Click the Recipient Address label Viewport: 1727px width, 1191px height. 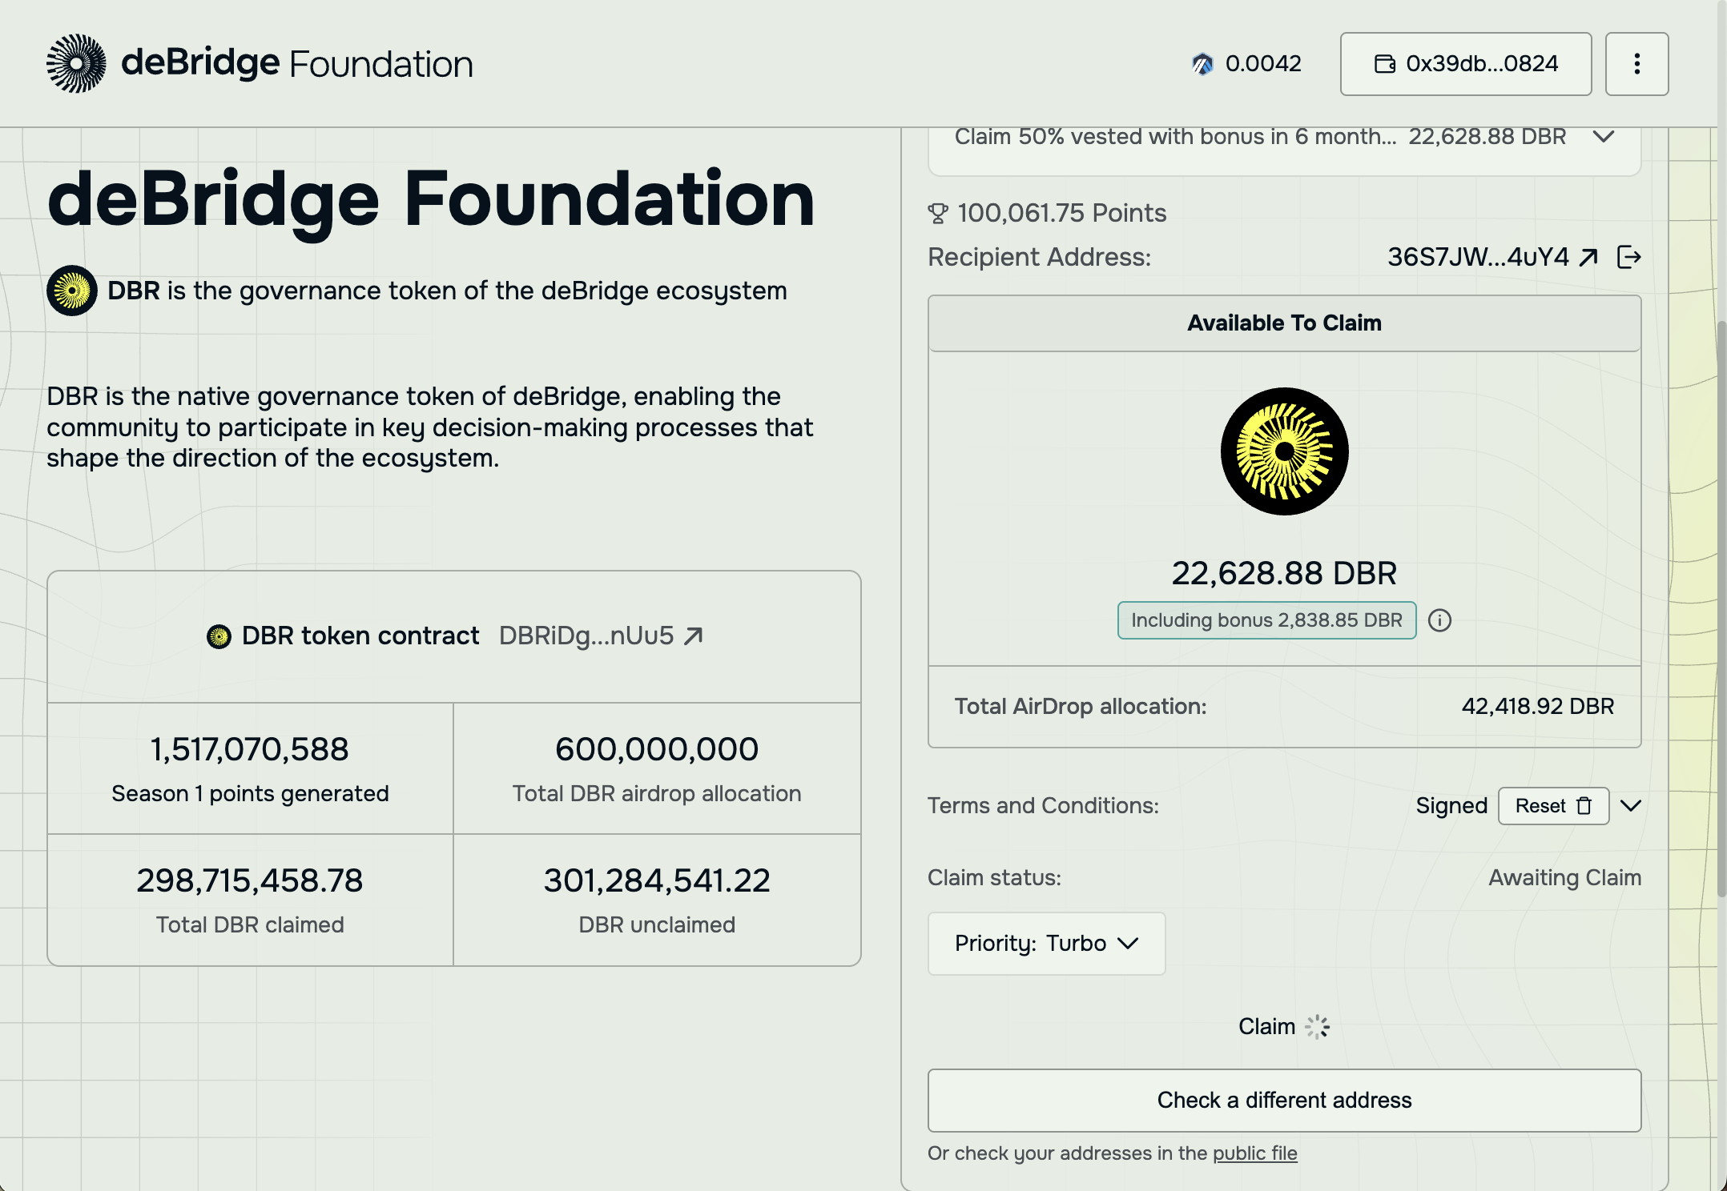pyautogui.click(x=1040, y=257)
